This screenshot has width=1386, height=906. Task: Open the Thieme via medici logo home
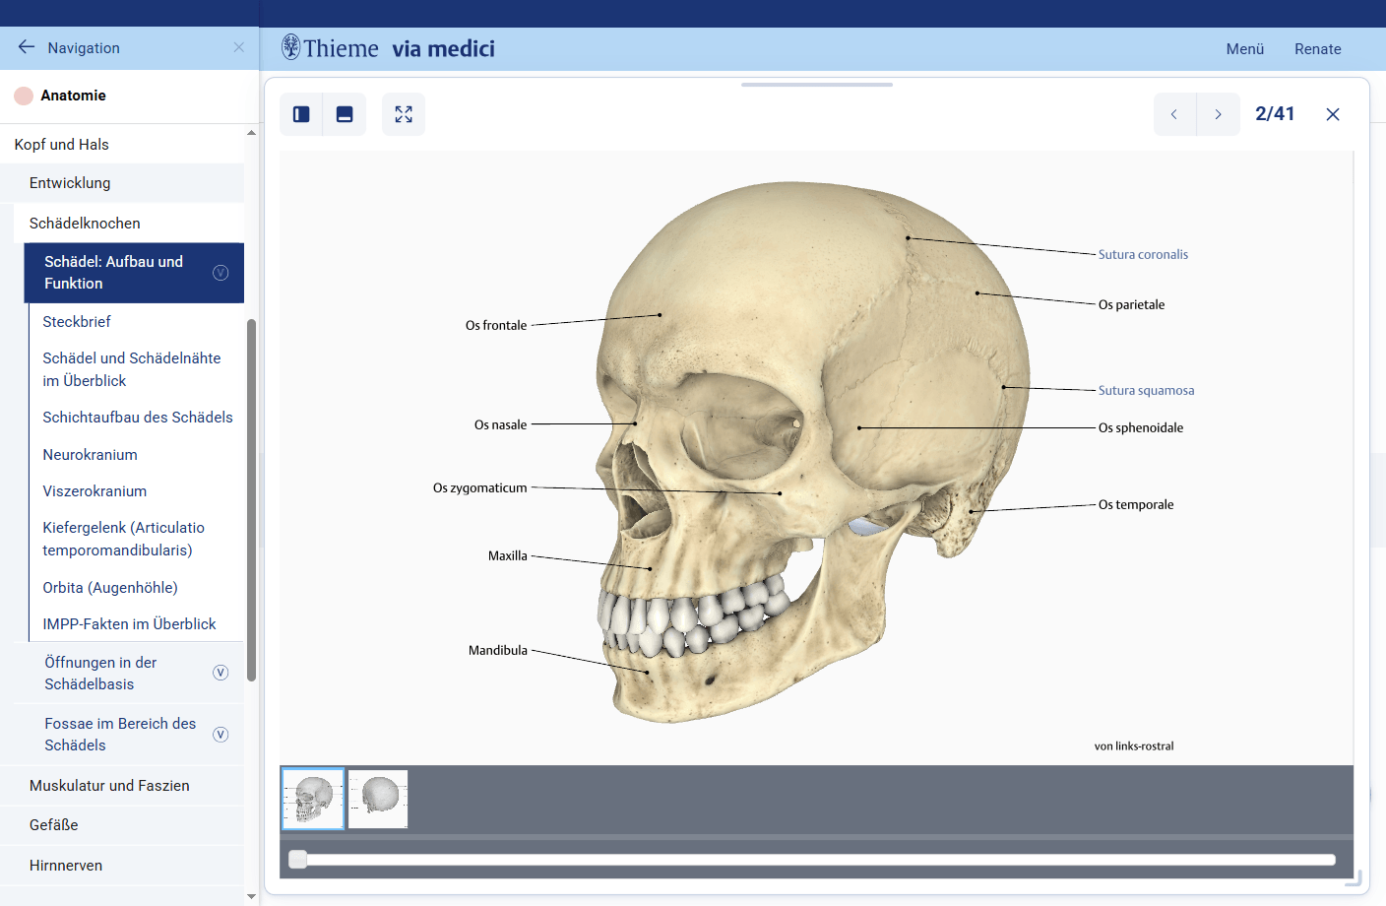(x=388, y=48)
